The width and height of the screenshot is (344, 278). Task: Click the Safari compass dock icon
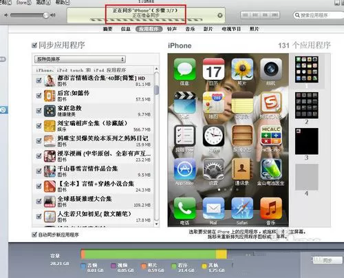tap(242, 208)
